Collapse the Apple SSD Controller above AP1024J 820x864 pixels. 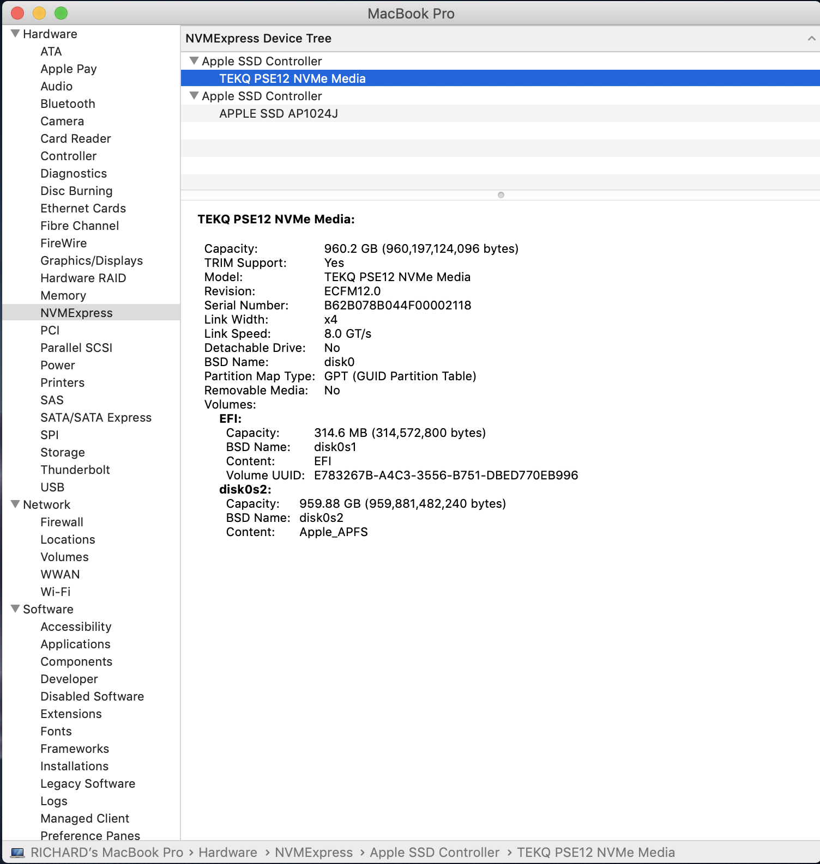coord(194,96)
